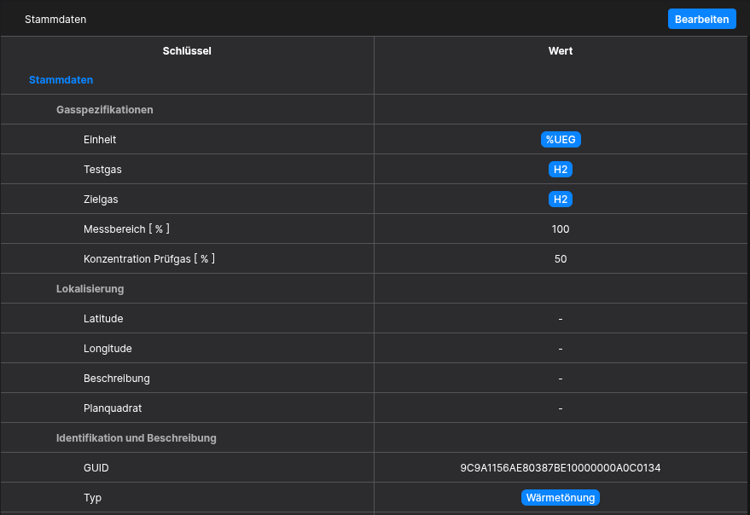Click the Beschreibung row label
750x515 pixels.
point(117,379)
